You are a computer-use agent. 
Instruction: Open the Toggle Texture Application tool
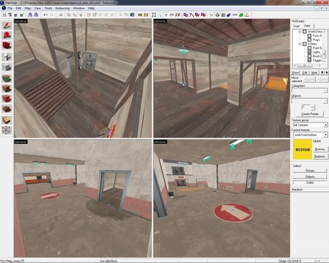click(7, 78)
